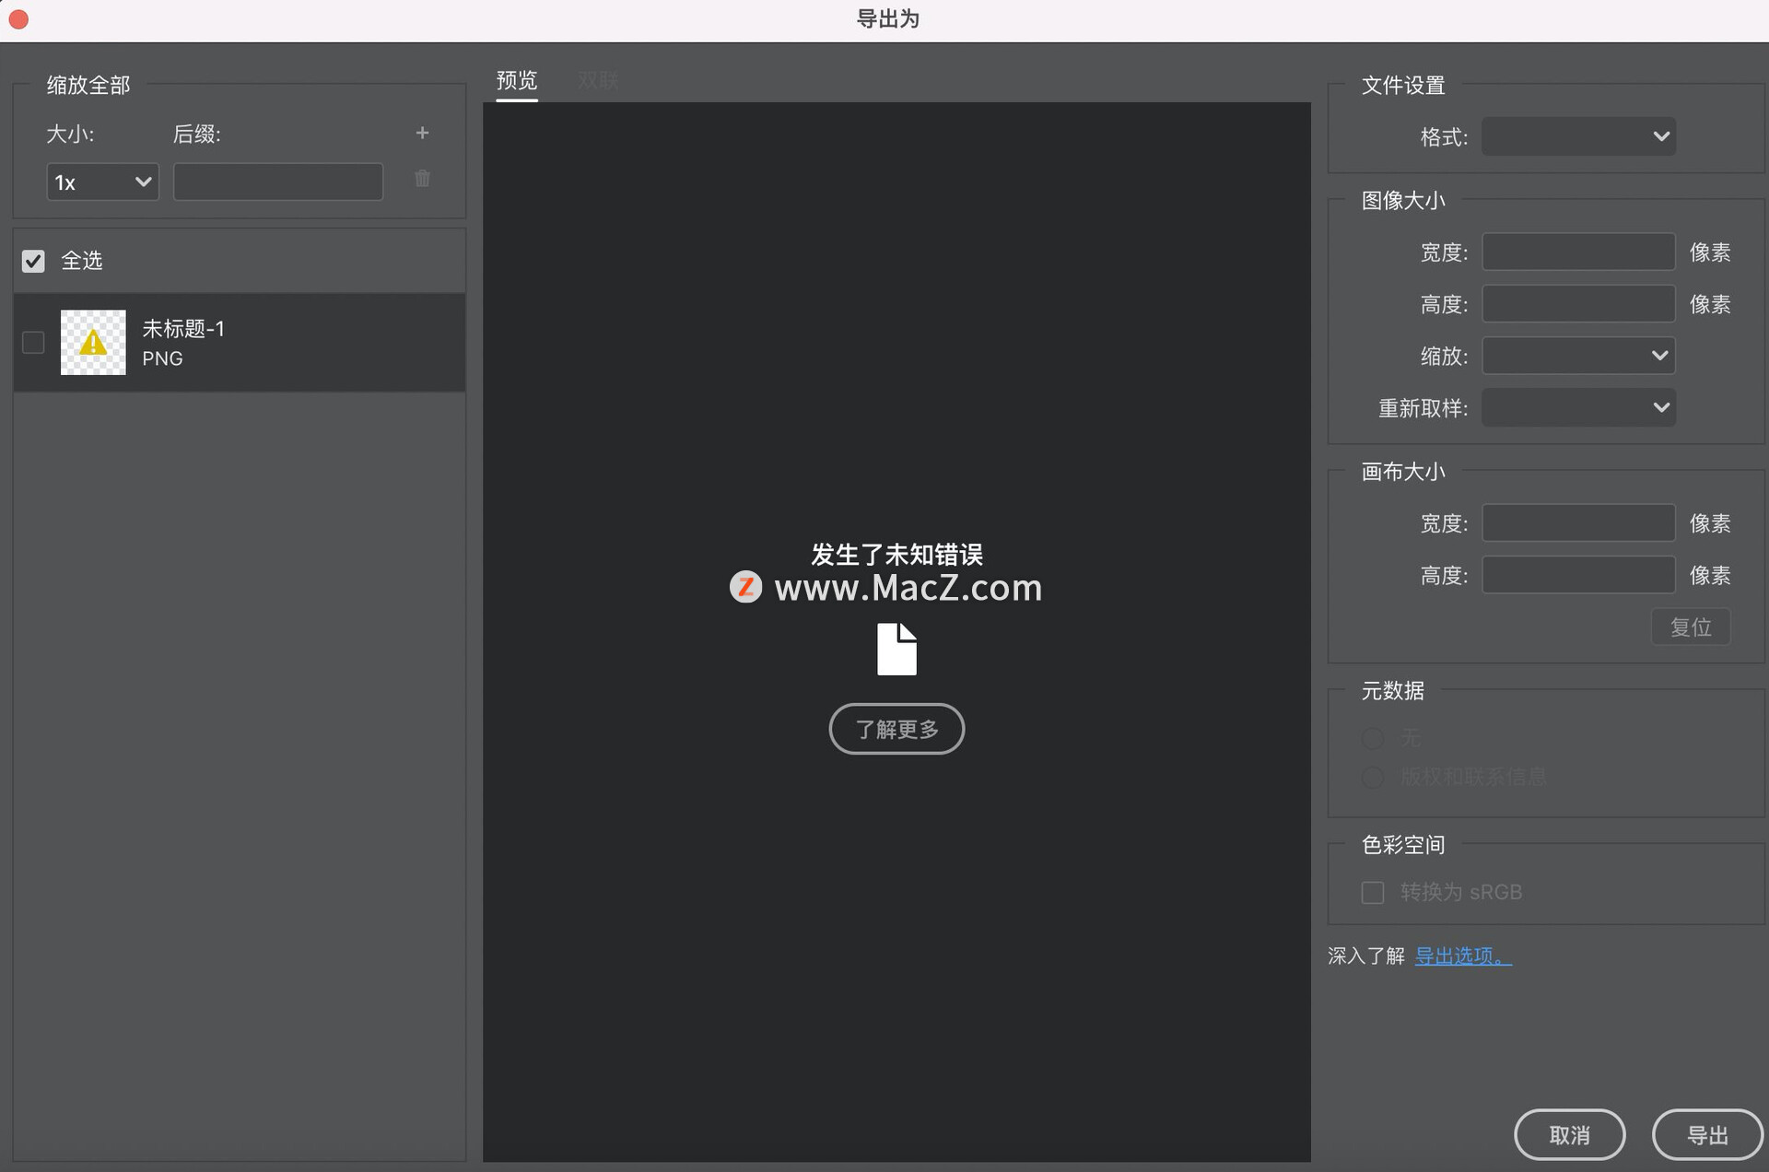
Task: Open the 导出选项 link
Action: [x=1463, y=956]
